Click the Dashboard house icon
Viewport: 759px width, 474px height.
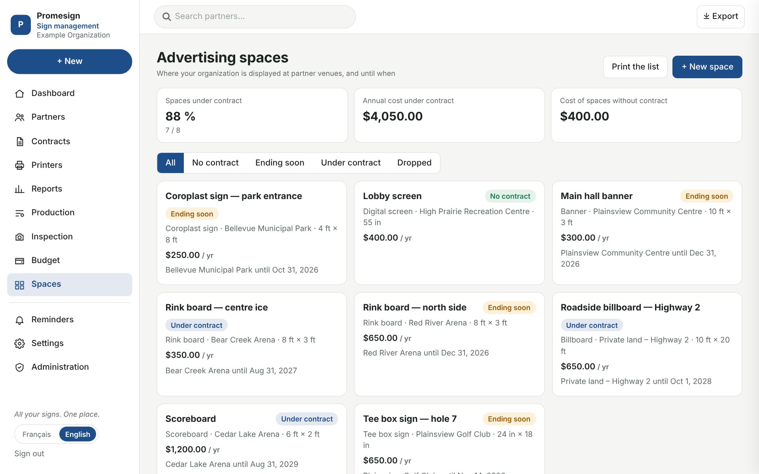(19, 94)
